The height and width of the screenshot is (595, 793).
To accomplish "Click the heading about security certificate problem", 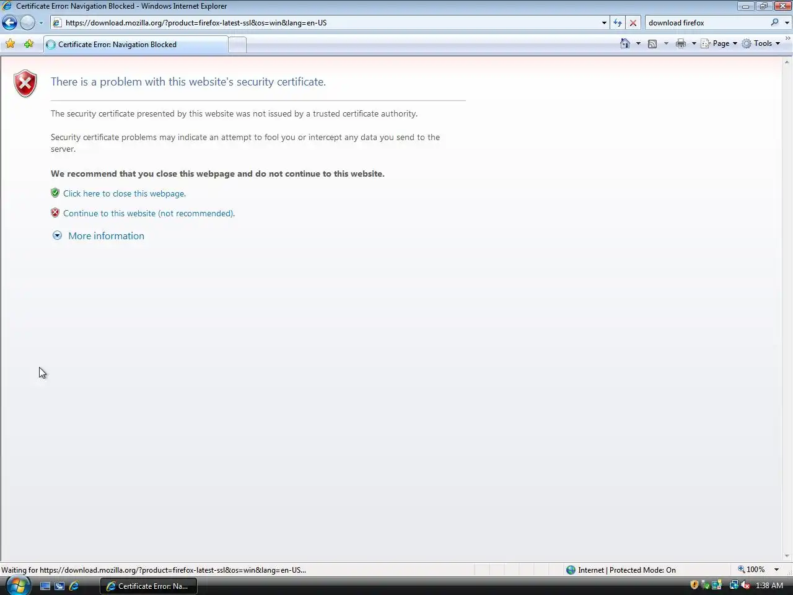I will (188, 82).
